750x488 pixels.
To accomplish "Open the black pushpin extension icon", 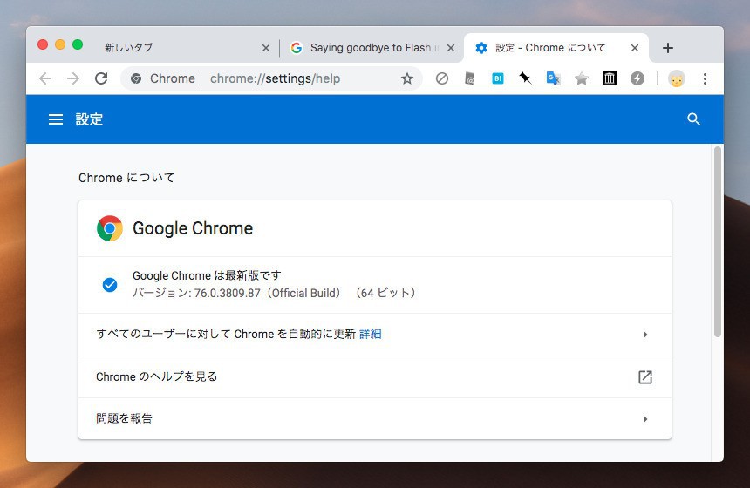I will 525,78.
